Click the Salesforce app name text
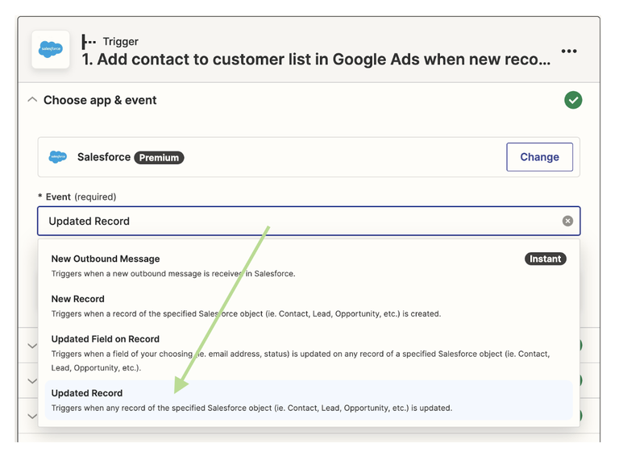The image size is (619, 460). click(x=104, y=157)
